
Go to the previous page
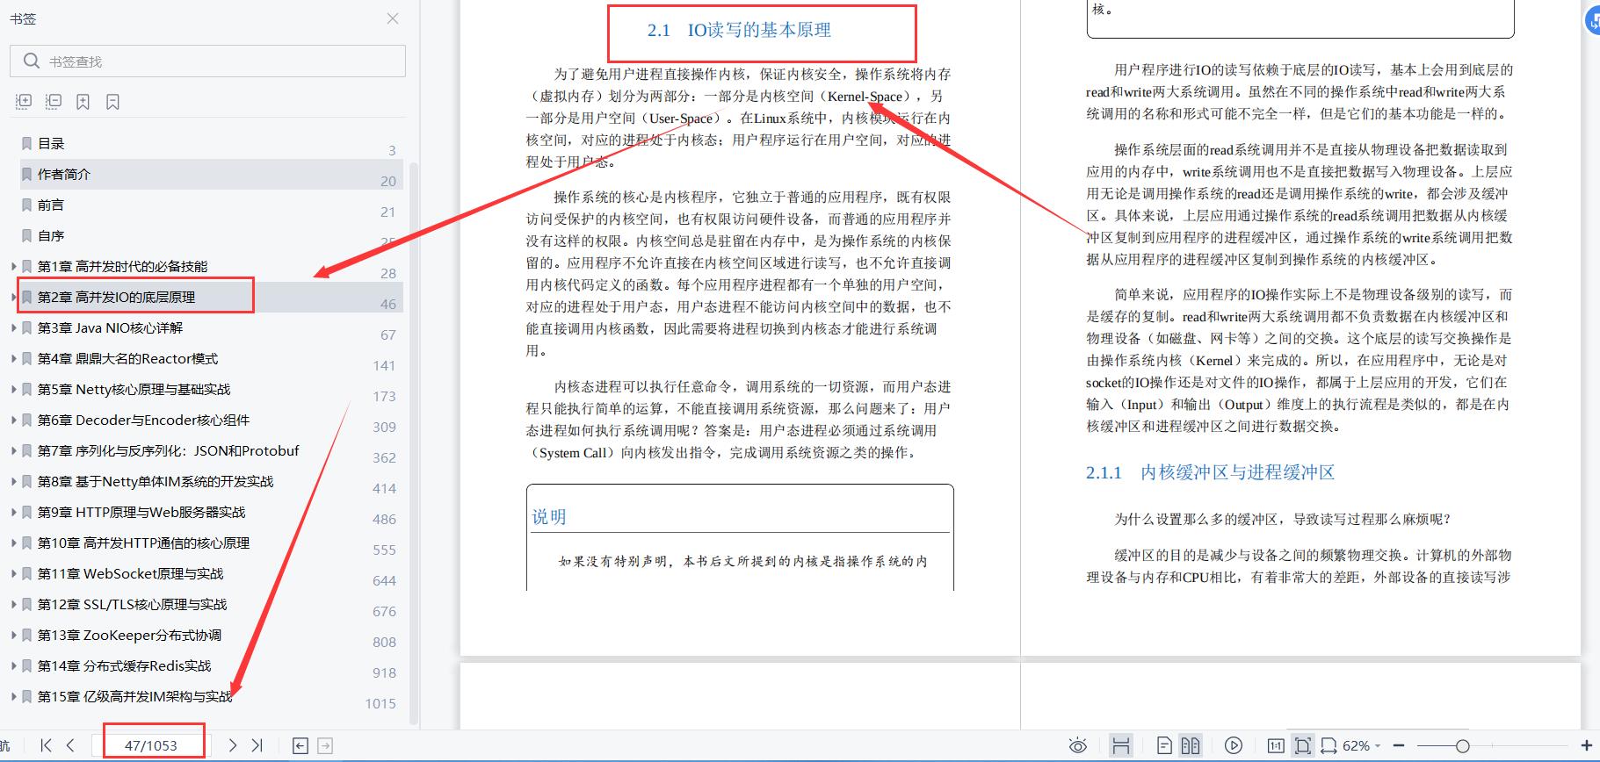tap(71, 745)
